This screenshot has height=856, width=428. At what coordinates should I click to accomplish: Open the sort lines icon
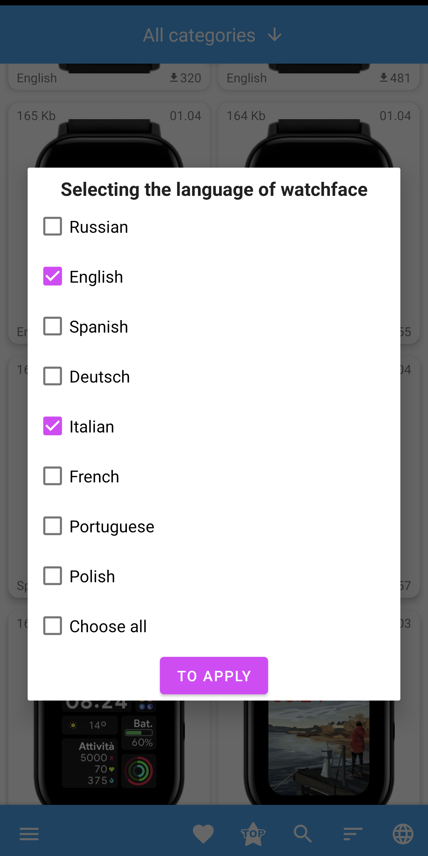tap(353, 834)
